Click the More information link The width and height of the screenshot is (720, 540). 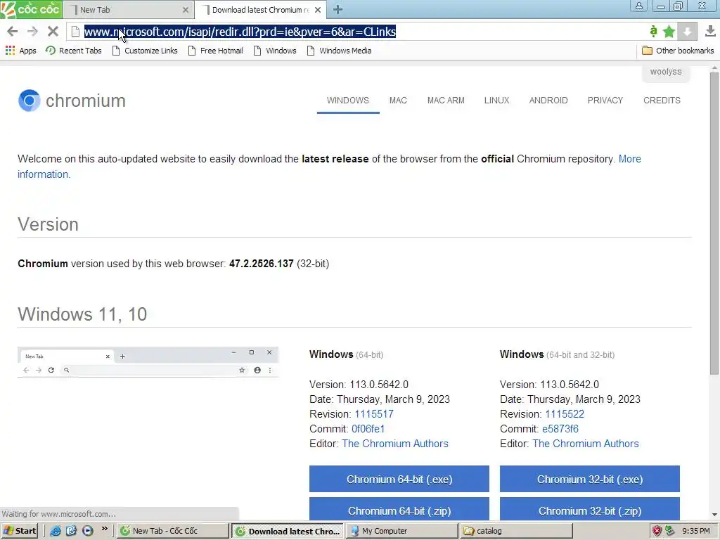pos(629,159)
